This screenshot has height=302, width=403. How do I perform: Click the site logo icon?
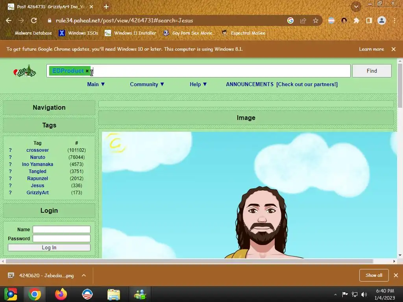point(25,71)
